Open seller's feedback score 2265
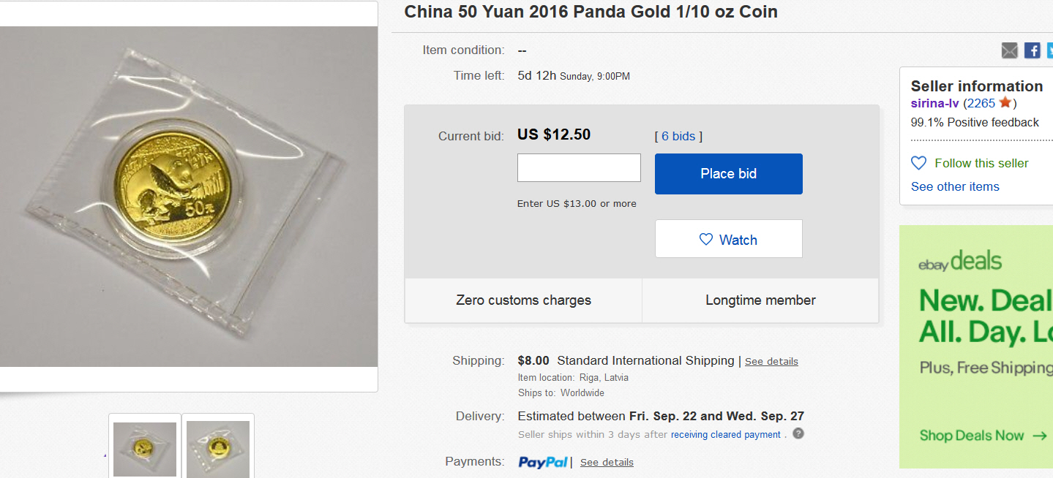The height and width of the screenshot is (478, 1053). pyautogui.click(x=981, y=103)
